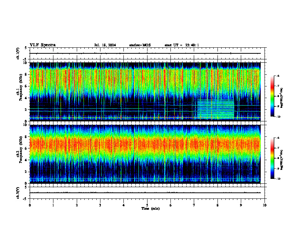
Task: Click the ch.2 colorbar log(PSD) unit label
Action: [x=282, y=160]
